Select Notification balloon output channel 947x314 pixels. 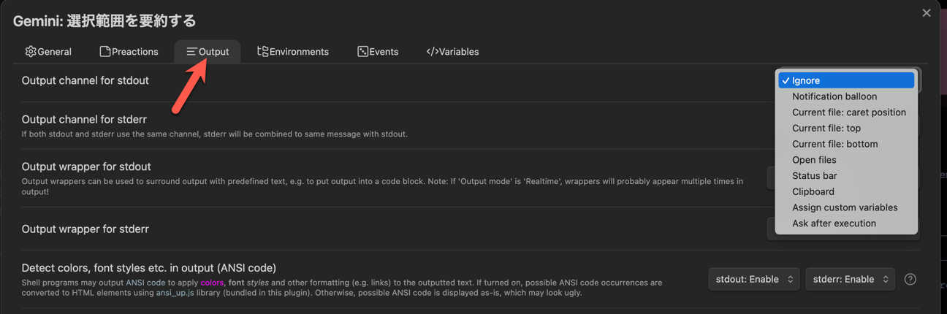(834, 96)
